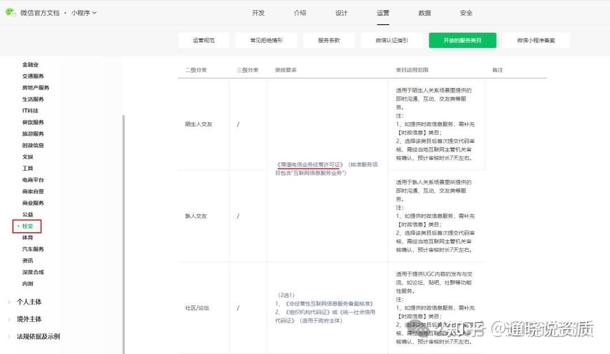Click the WeChat logo icon
The height and width of the screenshot is (354, 610).
(10, 12)
